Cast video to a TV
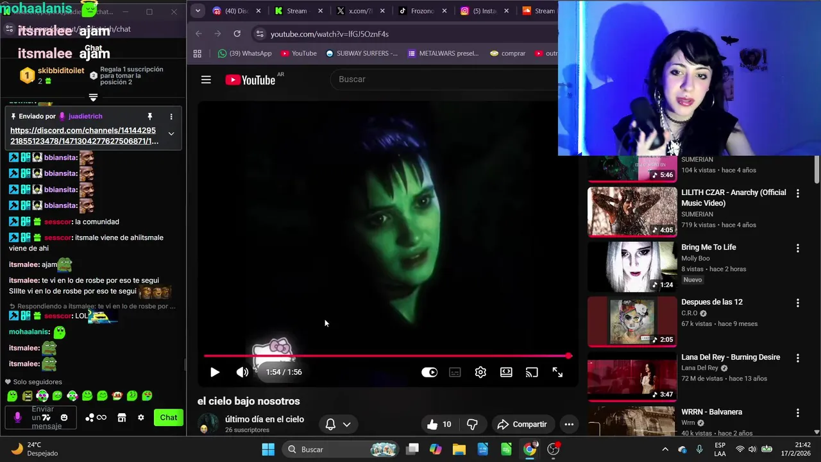The width and height of the screenshot is (821, 462). [532, 372]
